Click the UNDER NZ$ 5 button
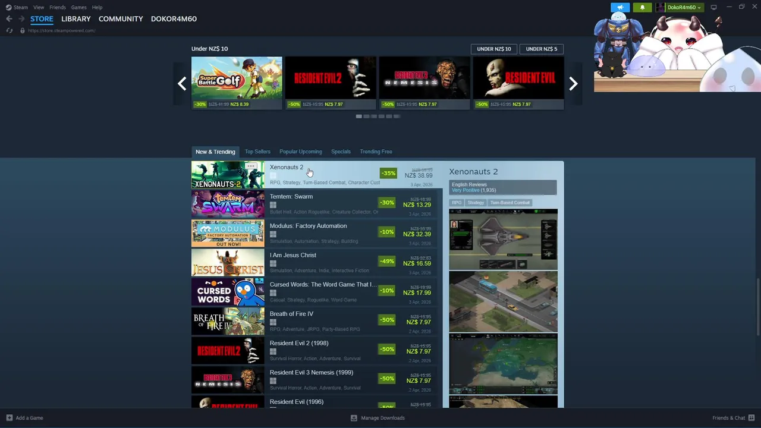 tap(542, 49)
